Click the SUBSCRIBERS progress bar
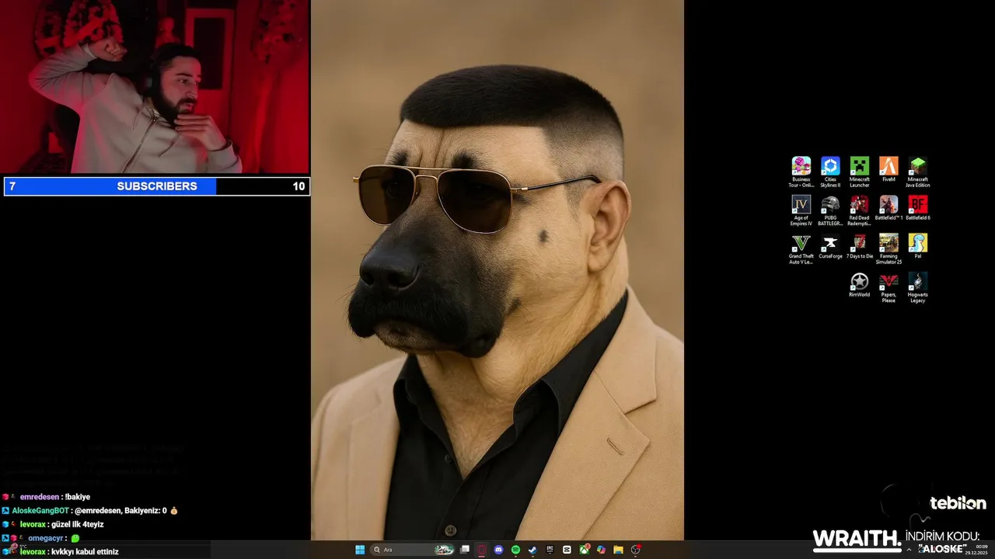995x559 pixels. [x=157, y=186]
